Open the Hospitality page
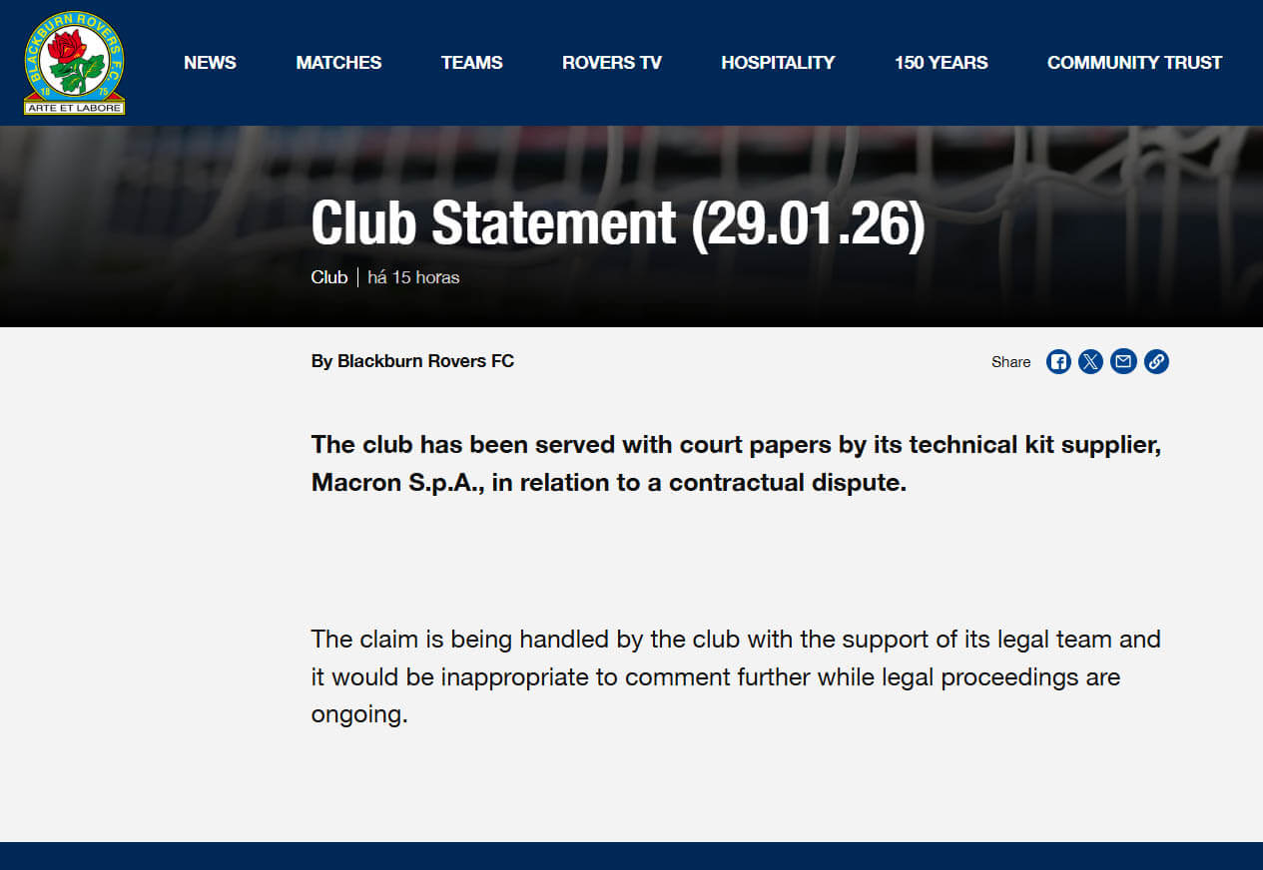 click(x=778, y=63)
